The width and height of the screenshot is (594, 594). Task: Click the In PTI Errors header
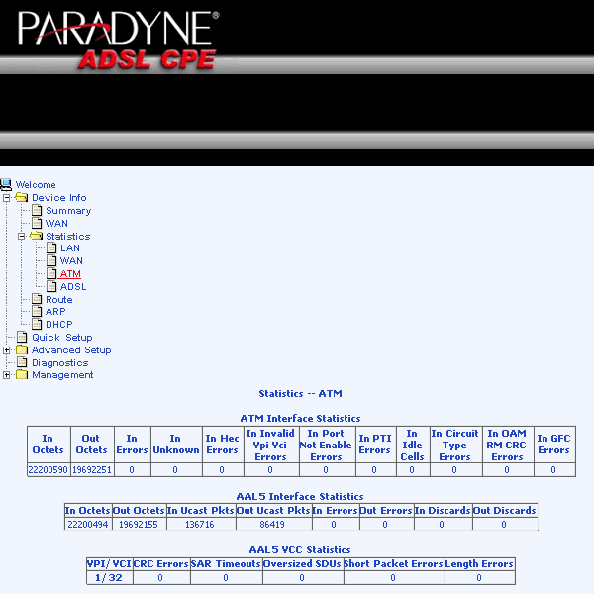tap(374, 444)
